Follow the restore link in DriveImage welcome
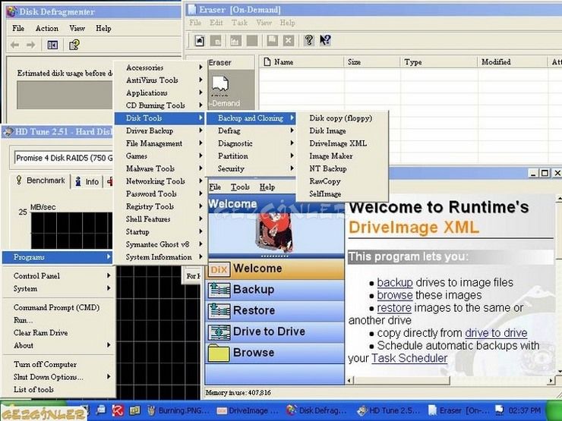The height and width of the screenshot is (421, 562). coord(394,308)
